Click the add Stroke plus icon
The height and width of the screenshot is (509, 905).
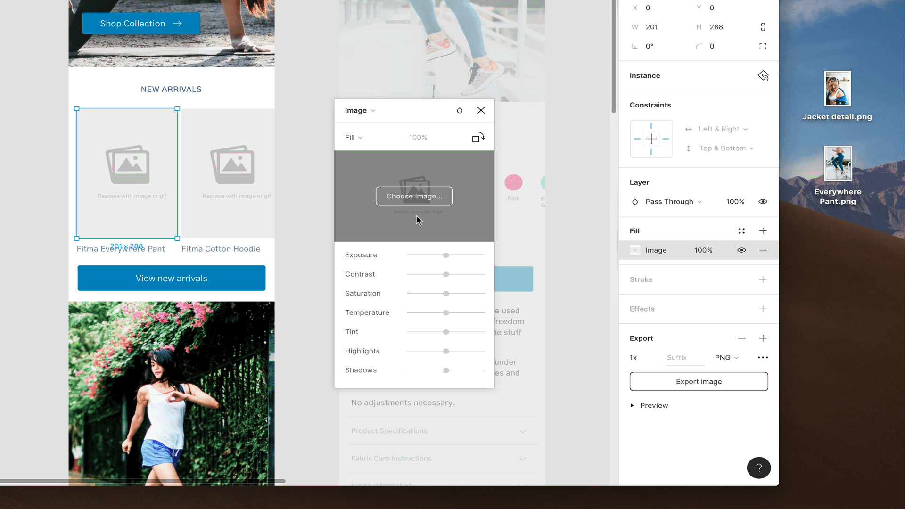(x=763, y=279)
